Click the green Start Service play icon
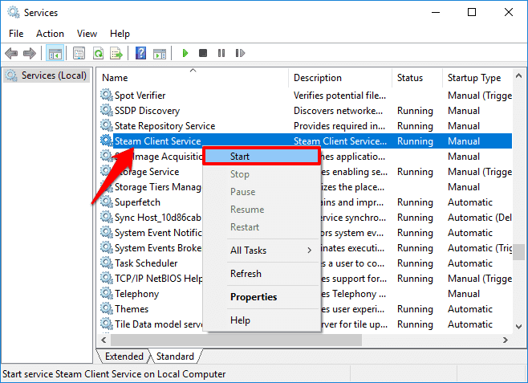 185,53
